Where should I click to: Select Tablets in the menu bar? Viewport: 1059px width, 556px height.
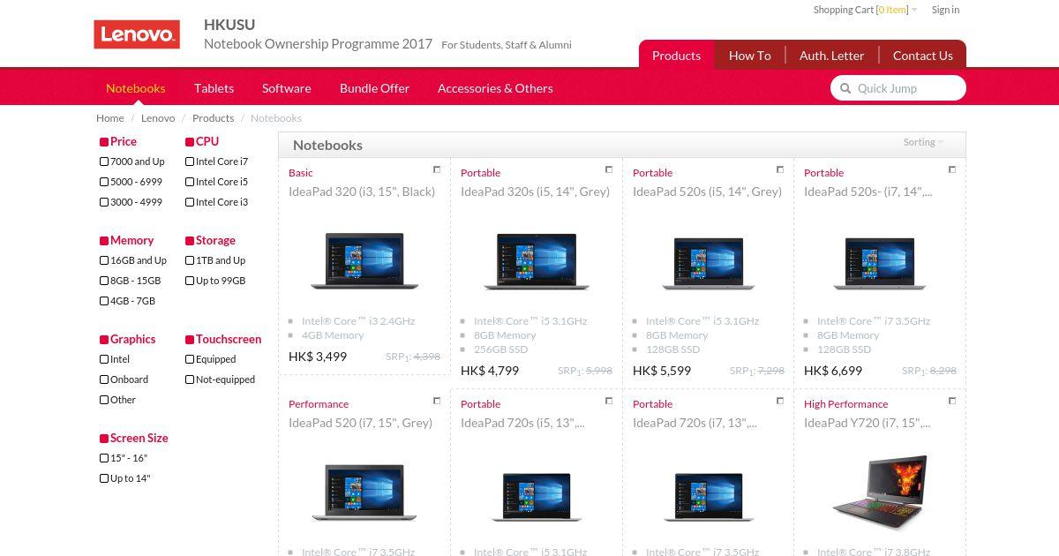(214, 88)
